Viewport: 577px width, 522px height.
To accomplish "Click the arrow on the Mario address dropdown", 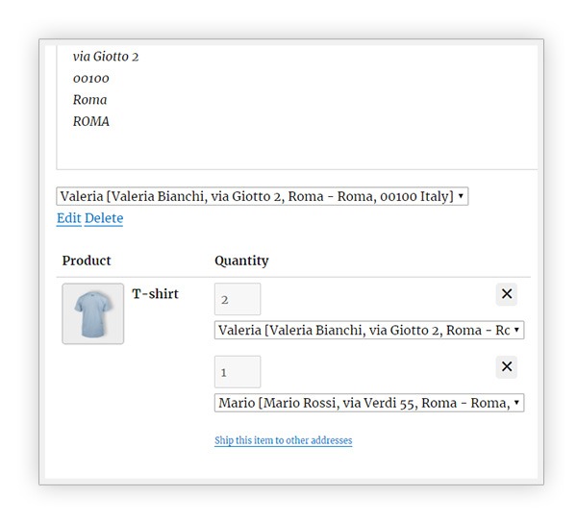I will [x=516, y=403].
